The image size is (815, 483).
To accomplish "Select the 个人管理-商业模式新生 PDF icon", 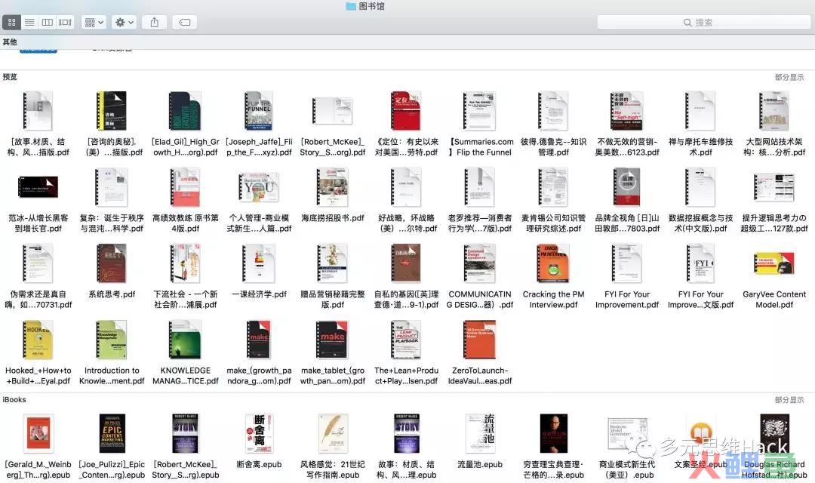I will (260, 187).
